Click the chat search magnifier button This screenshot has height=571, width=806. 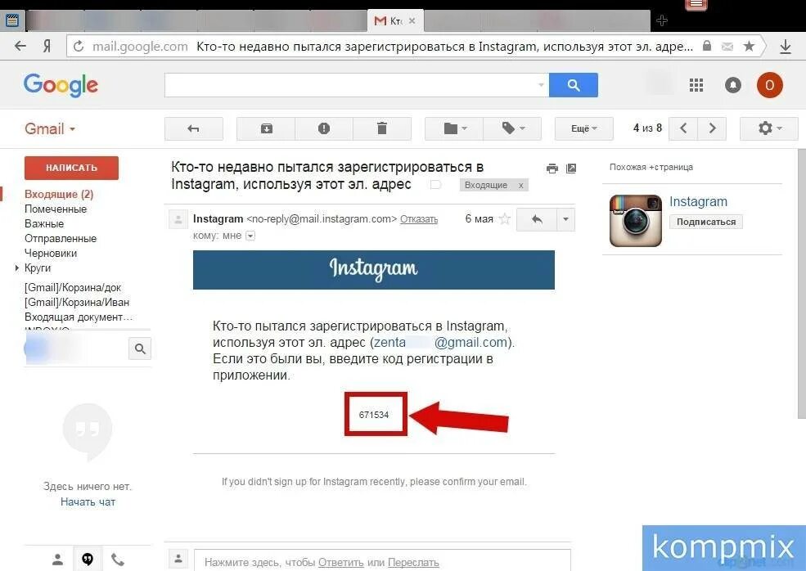(x=140, y=349)
